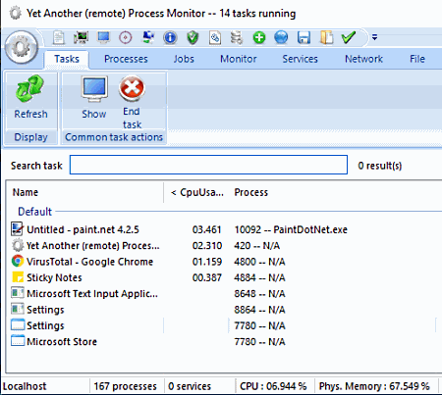Click the blue screen icon in quick toolbar
Image resolution: width=442 pixels, height=395 pixels.
[x=103, y=37]
